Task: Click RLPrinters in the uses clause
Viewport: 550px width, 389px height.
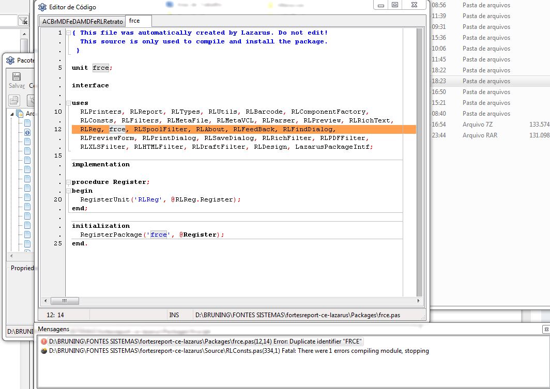Action: point(101,112)
